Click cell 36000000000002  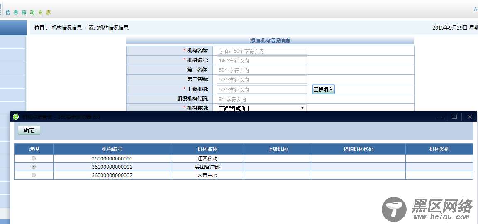pyautogui.click(x=112, y=175)
